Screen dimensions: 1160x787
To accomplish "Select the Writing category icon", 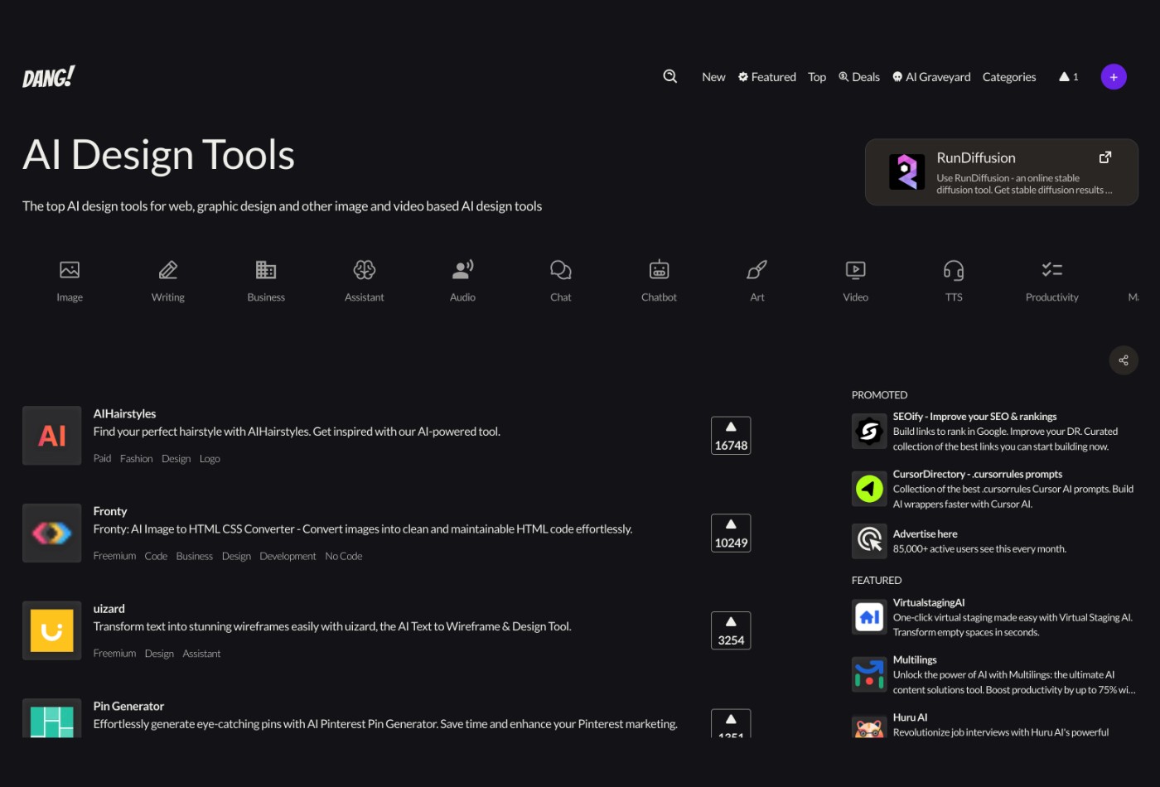I will coord(168,270).
